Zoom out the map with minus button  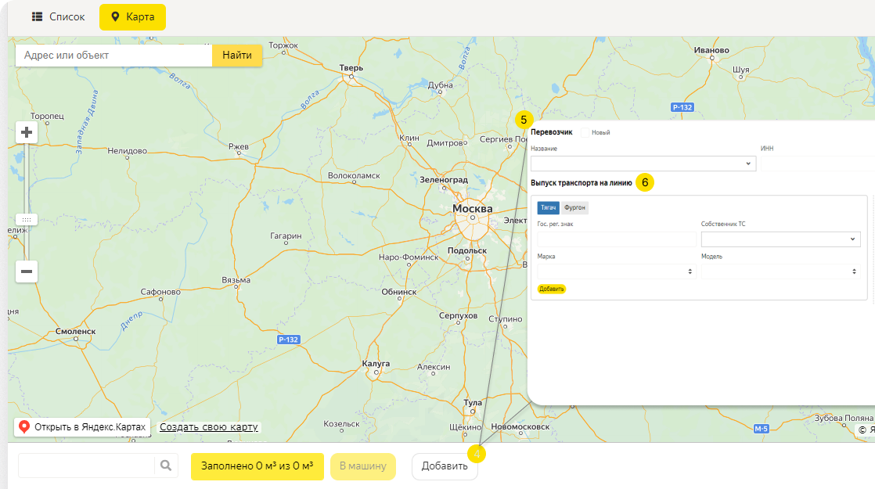coord(27,271)
